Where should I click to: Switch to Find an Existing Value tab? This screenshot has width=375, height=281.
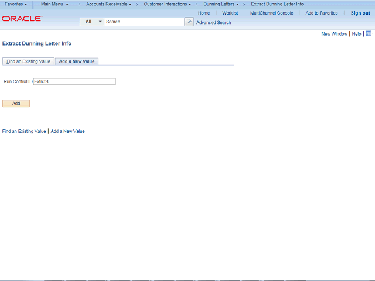click(x=28, y=61)
